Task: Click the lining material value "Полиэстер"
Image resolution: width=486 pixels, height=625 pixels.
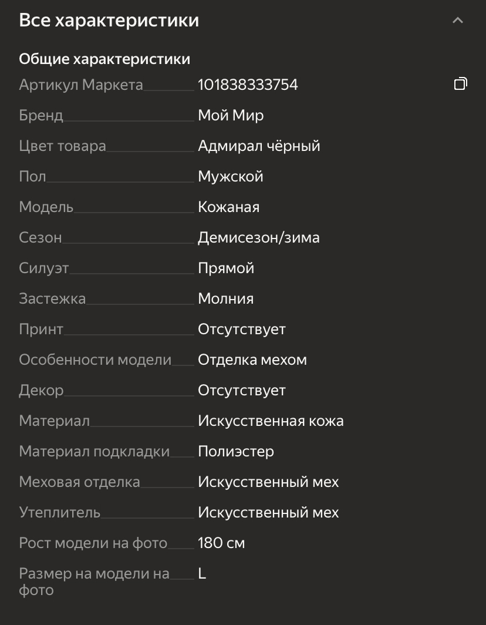Action: (x=236, y=452)
